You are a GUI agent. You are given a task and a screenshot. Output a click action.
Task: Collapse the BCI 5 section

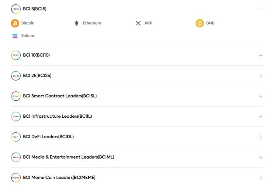[261, 9]
